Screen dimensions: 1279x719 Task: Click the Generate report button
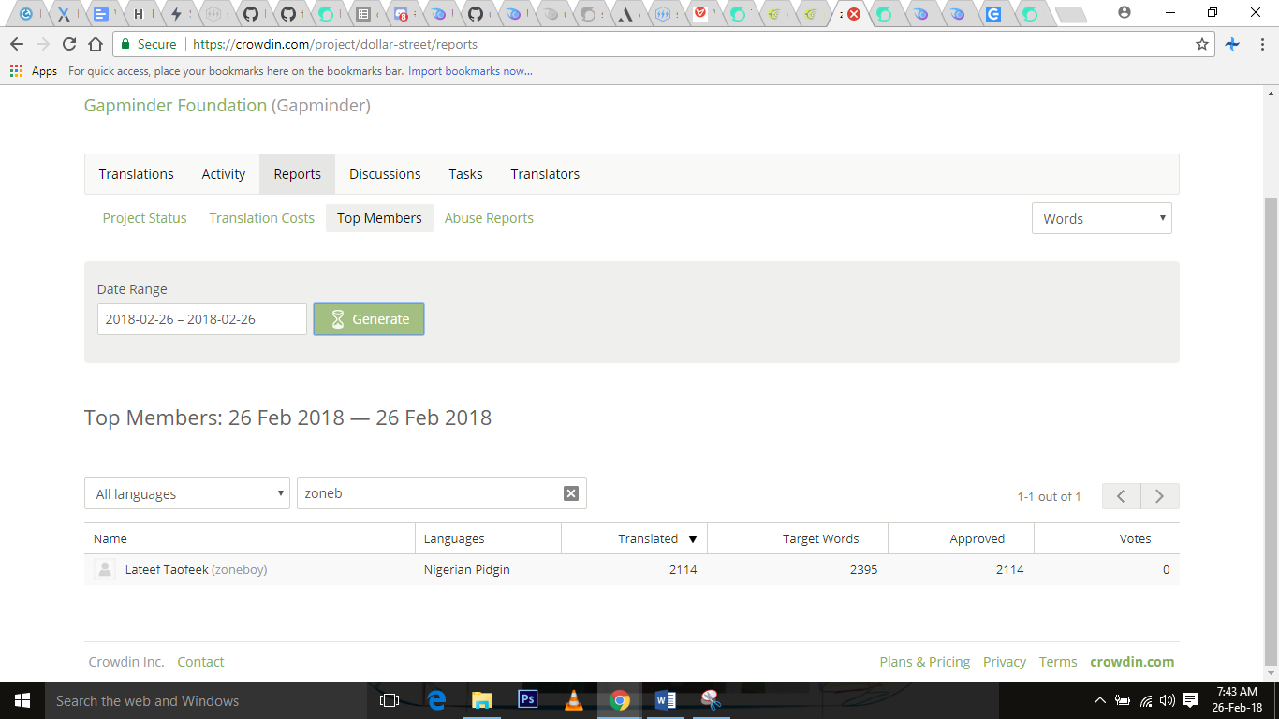(369, 319)
